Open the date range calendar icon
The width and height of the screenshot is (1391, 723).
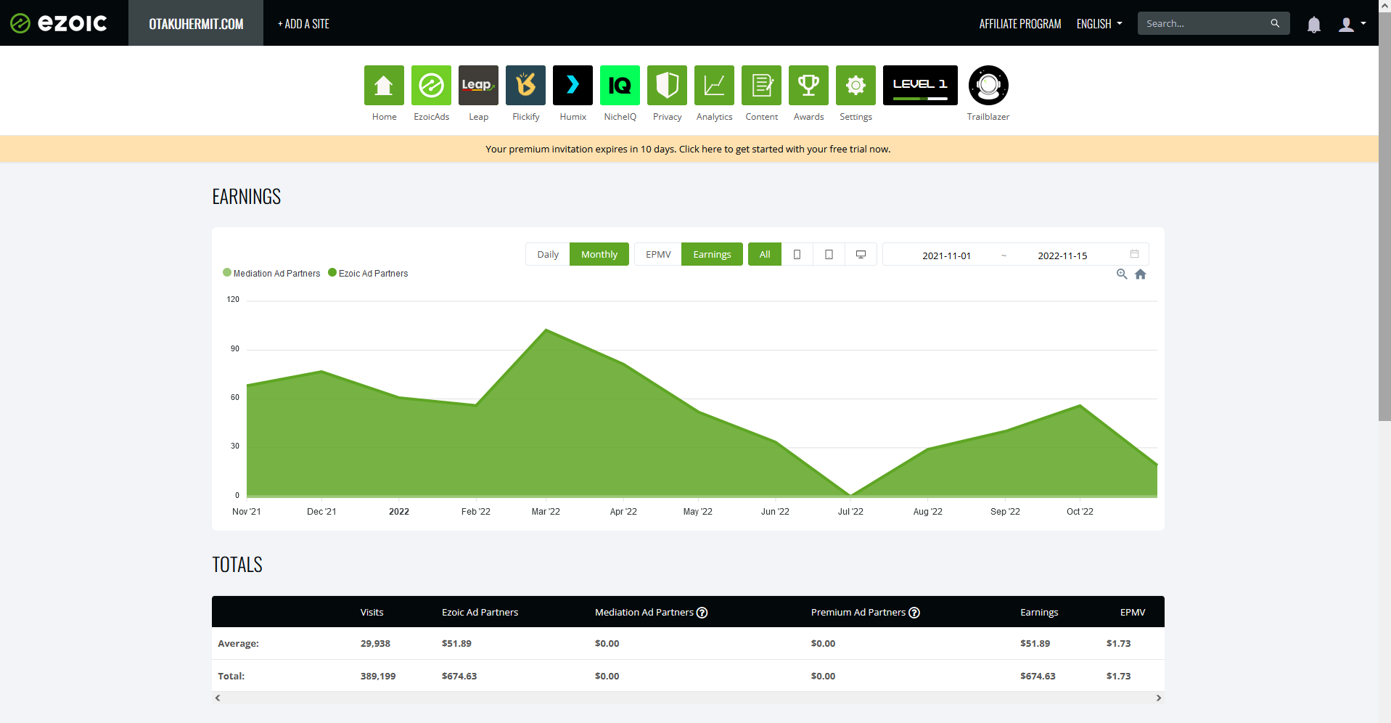(1134, 253)
